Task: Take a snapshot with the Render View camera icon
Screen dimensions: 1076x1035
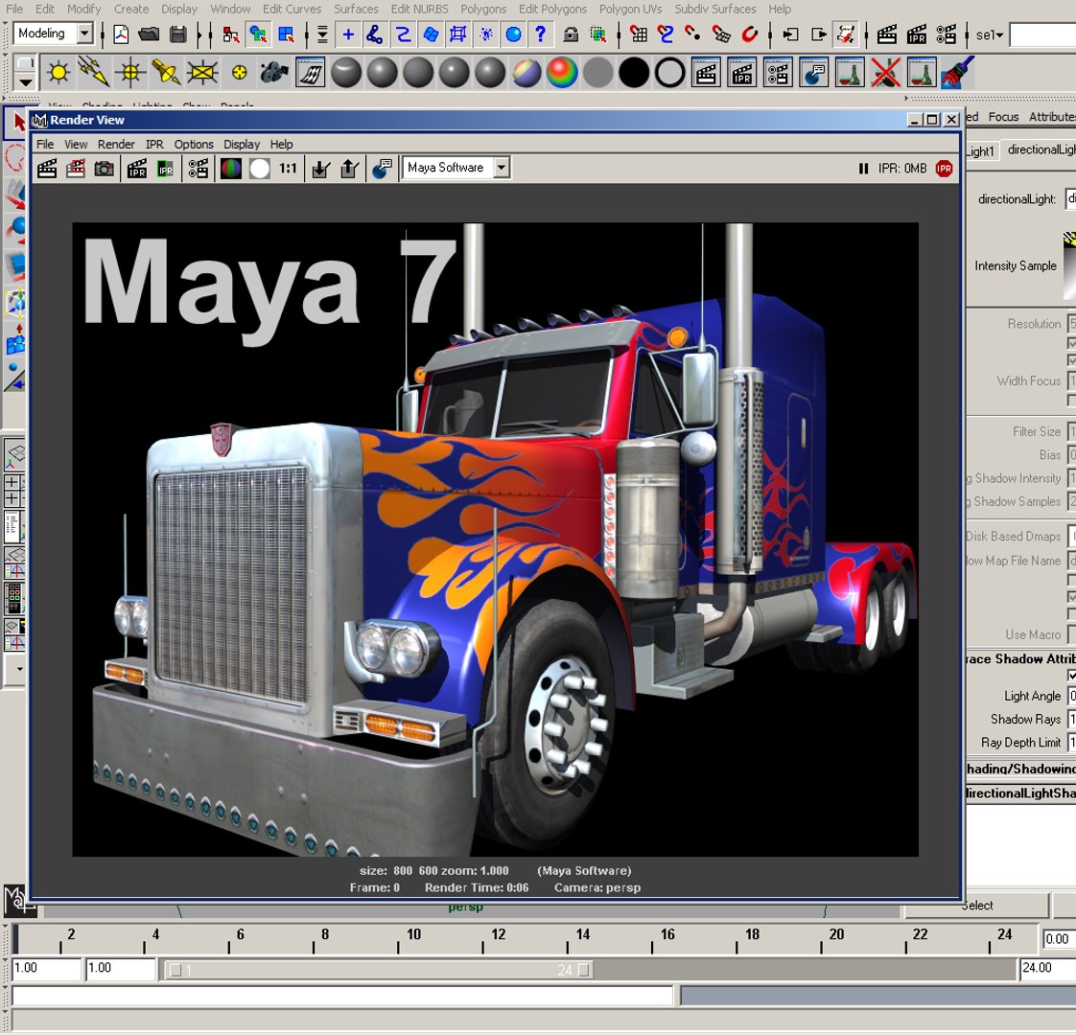Action: (x=105, y=169)
